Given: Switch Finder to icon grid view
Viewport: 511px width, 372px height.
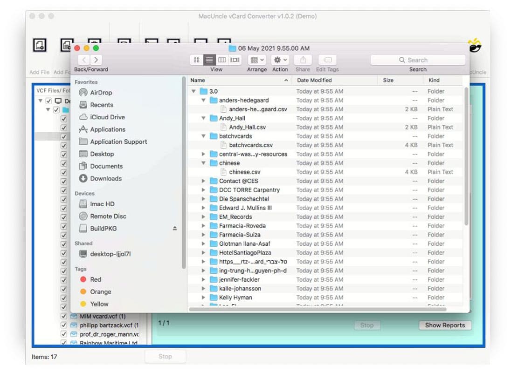Looking at the screenshot, I should [196, 60].
